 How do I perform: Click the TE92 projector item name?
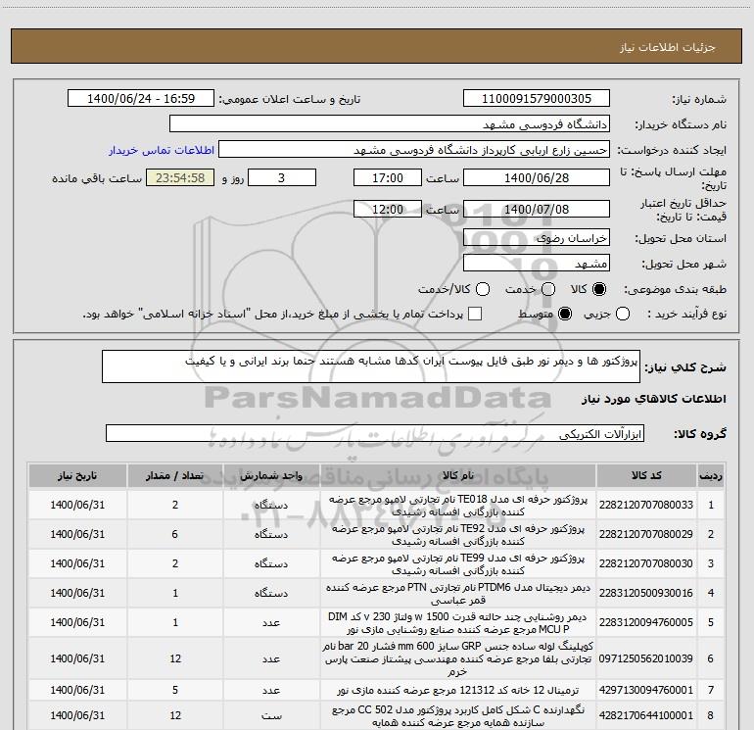click(x=458, y=535)
